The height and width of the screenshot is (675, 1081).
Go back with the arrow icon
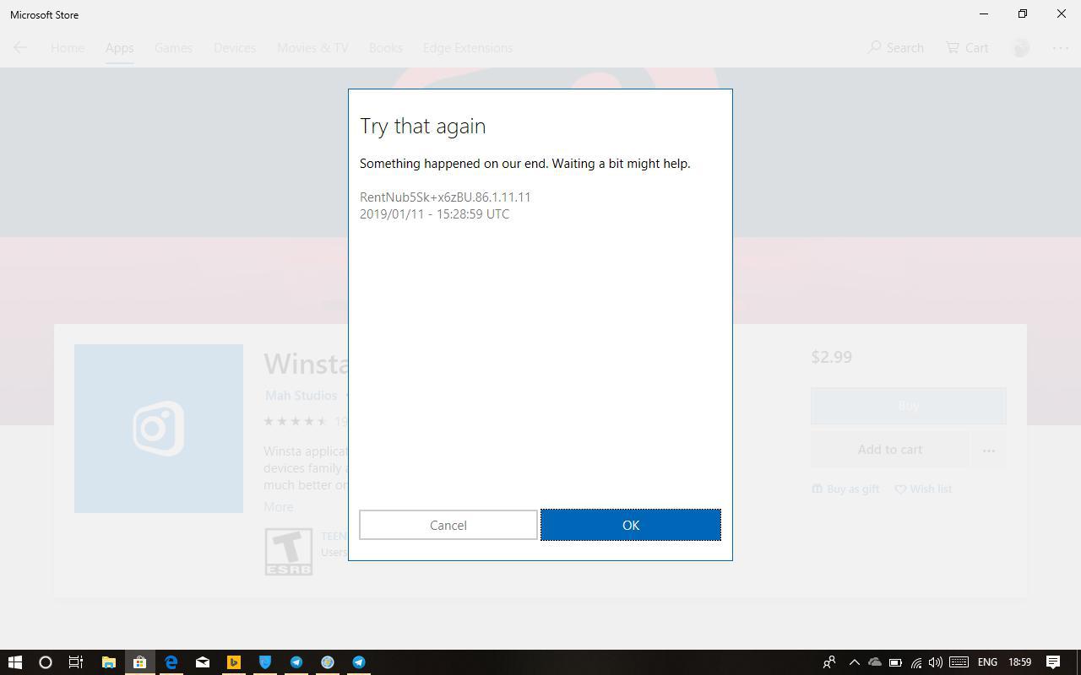20,48
